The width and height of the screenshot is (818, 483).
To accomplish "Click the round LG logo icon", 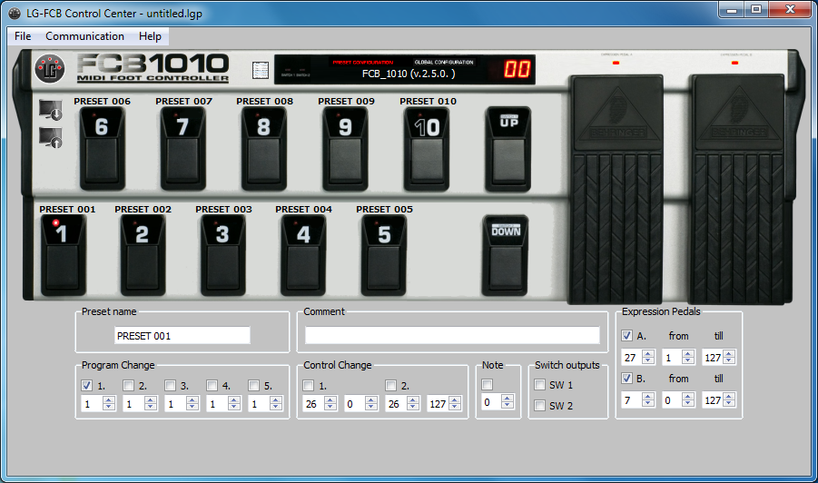I will (50, 67).
